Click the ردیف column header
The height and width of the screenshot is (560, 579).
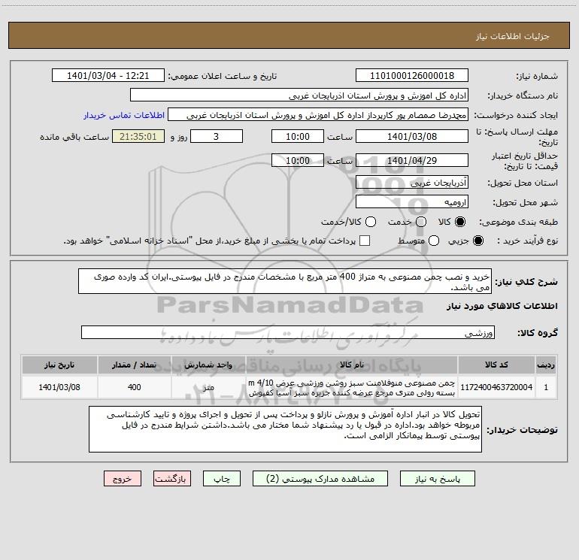pos(546,365)
